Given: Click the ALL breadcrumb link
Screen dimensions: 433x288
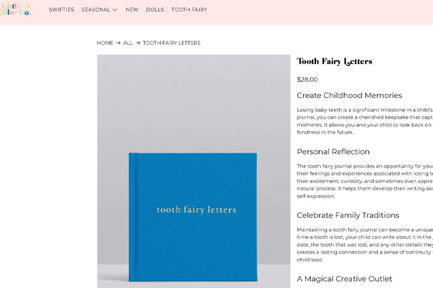Looking at the screenshot, I should 128,43.
